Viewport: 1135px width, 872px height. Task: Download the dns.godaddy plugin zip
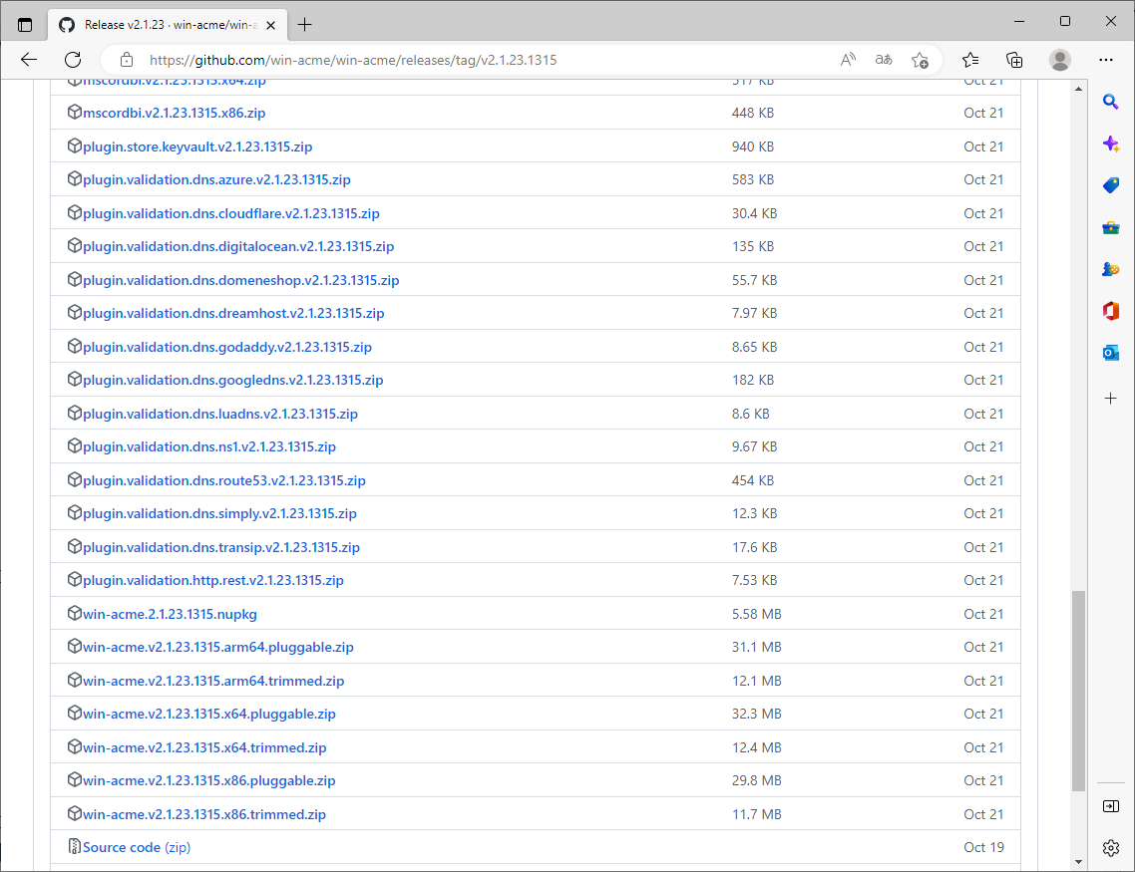click(x=227, y=347)
